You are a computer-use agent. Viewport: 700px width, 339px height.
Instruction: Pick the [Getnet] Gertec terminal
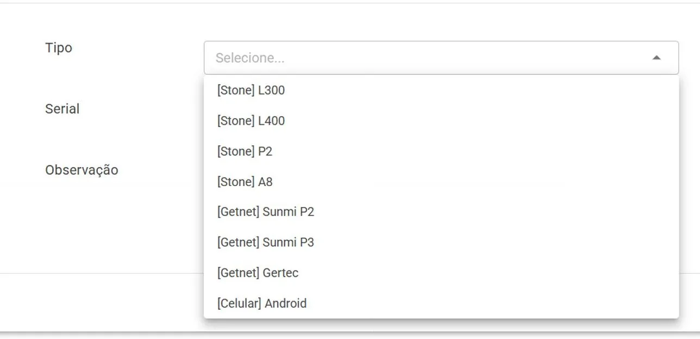click(441, 273)
